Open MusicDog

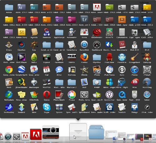point(147,82)
